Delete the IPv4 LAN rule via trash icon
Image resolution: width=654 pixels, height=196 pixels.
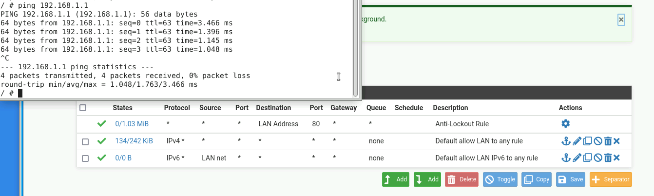pos(608,141)
